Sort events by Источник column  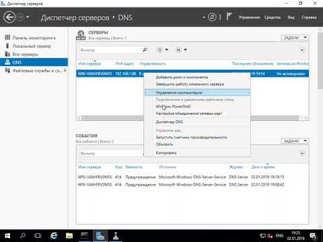[x=168, y=167]
